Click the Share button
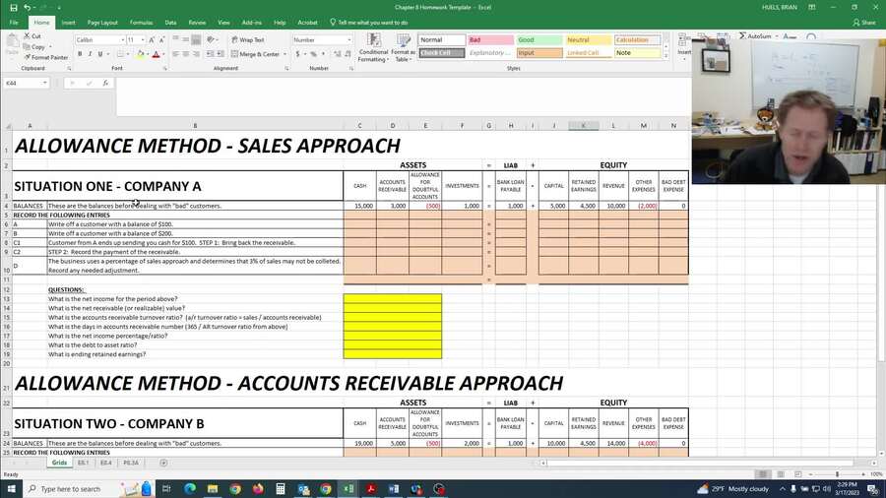 (864, 22)
